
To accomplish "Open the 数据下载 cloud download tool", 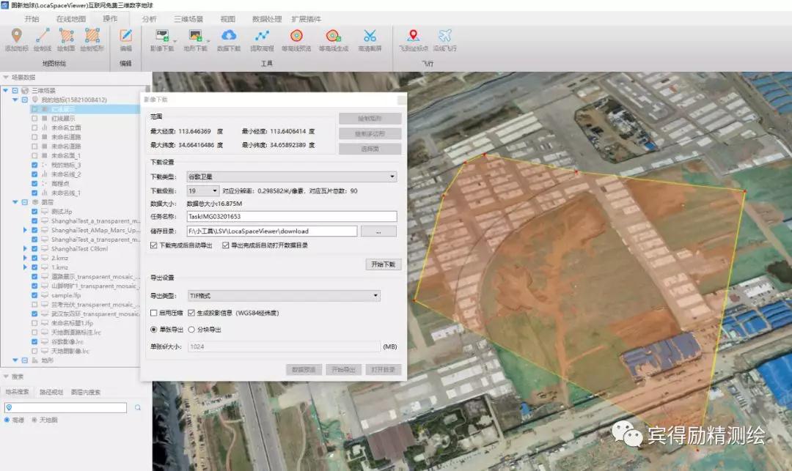I will [229, 35].
